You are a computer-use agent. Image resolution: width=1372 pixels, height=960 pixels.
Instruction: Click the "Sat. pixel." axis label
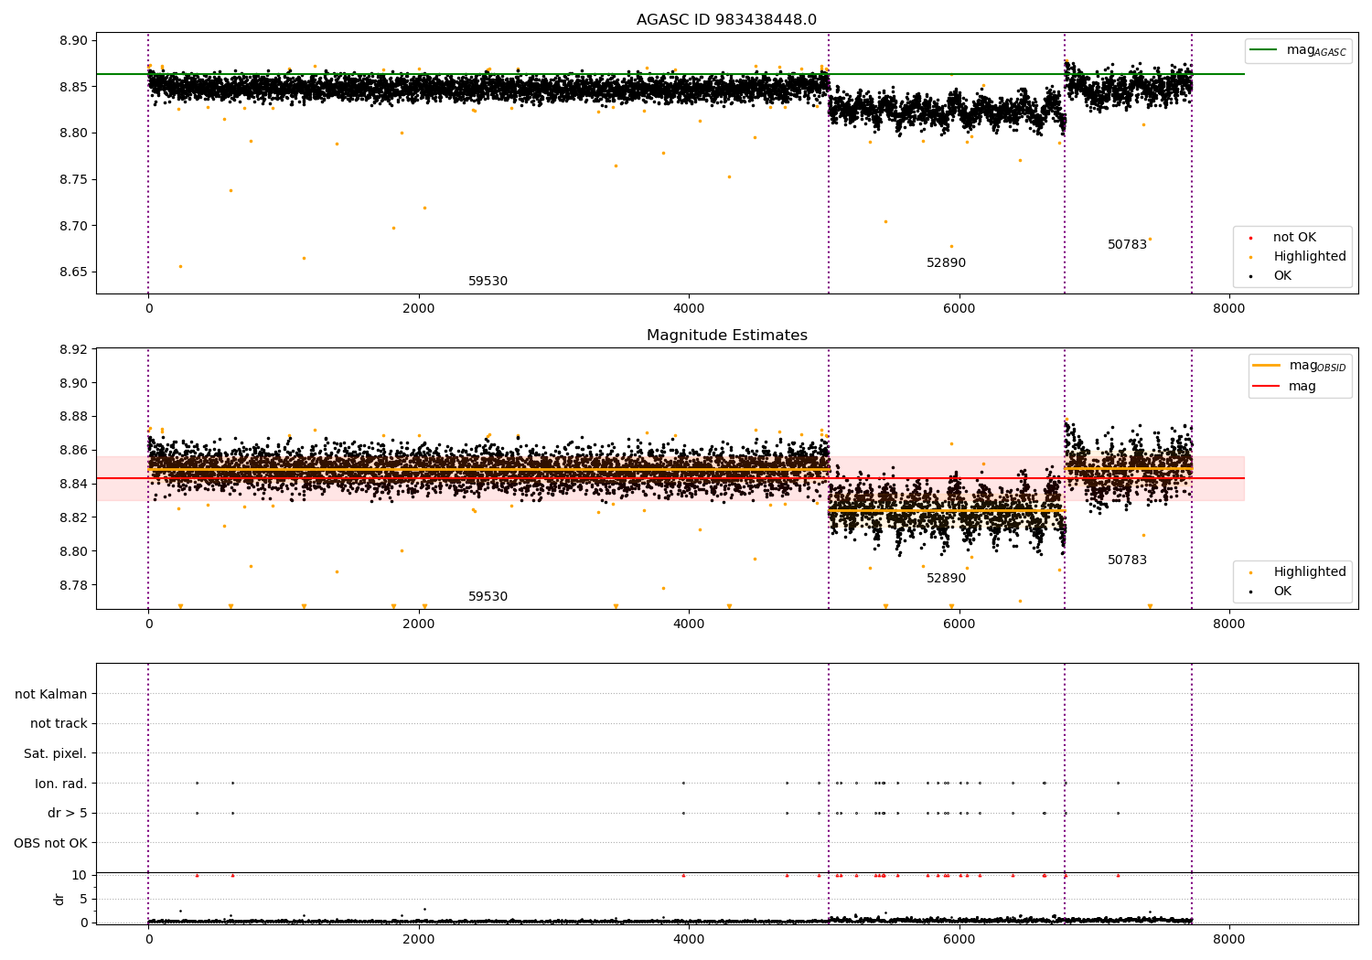coord(55,753)
